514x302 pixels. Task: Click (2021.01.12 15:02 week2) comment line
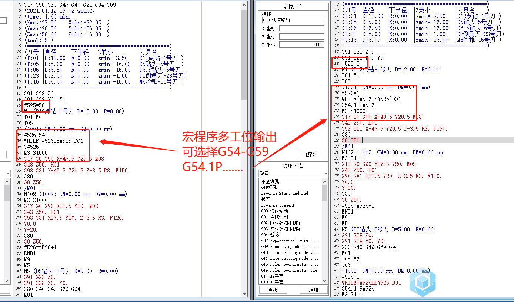59,11
